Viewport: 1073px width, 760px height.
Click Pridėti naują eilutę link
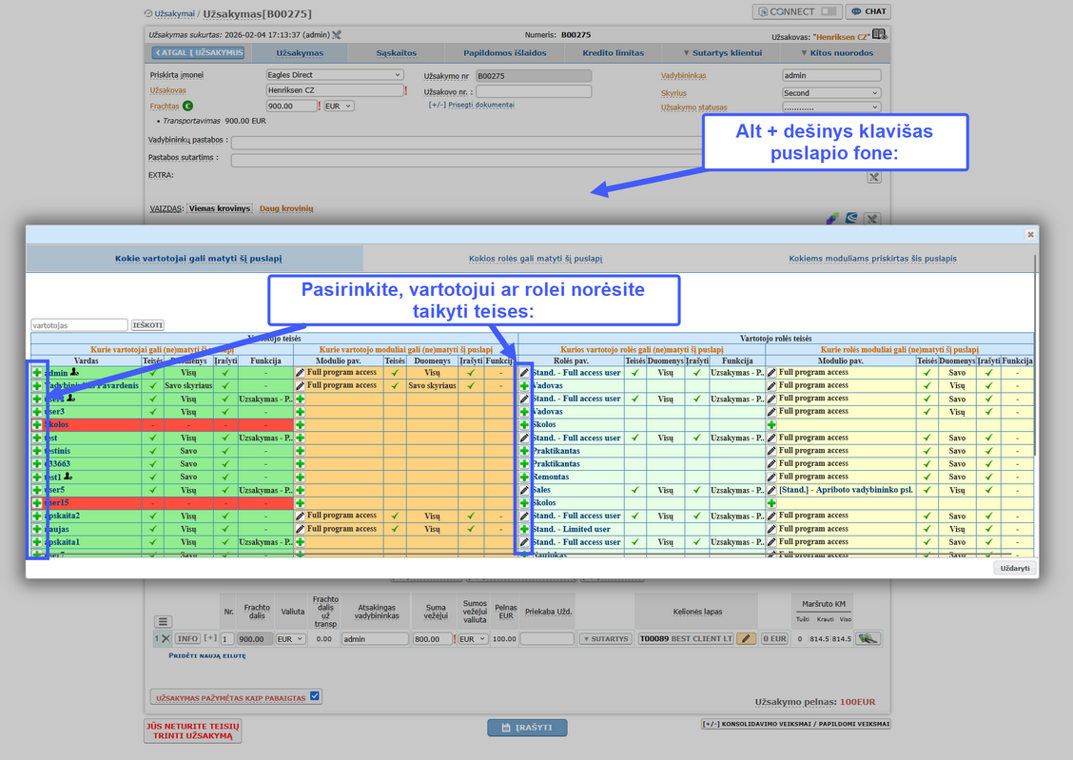click(207, 655)
